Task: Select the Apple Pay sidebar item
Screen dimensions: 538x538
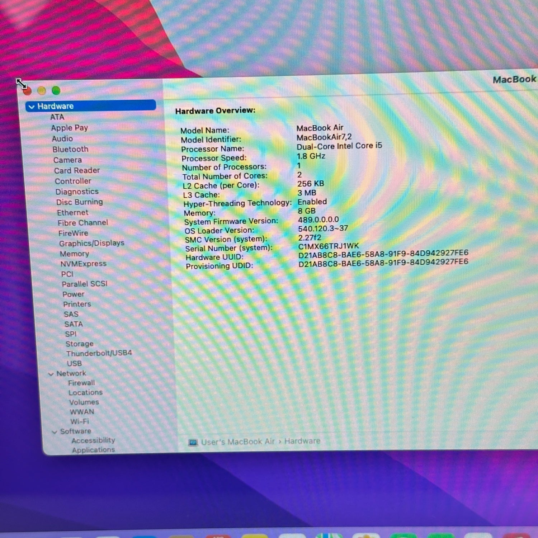Action: [x=69, y=128]
